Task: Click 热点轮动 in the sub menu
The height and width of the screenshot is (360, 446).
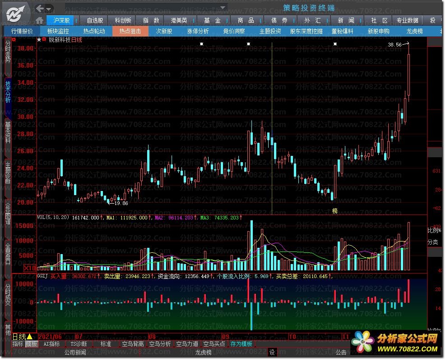Action: coord(94,31)
